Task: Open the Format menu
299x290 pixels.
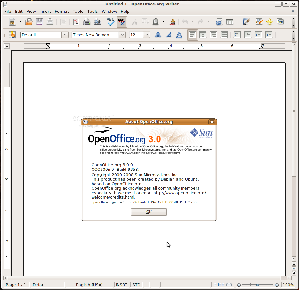Action: 61,11
